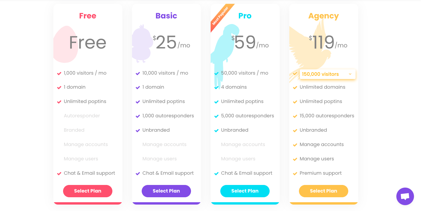421x211 pixels.
Task: Click the cyan checkmark beside 5,000 autoresponders
Action: point(217,116)
